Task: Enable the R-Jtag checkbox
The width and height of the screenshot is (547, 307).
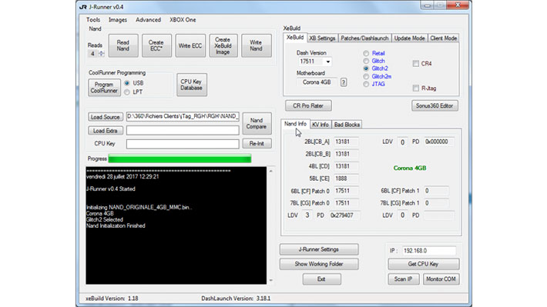Action: [416, 88]
